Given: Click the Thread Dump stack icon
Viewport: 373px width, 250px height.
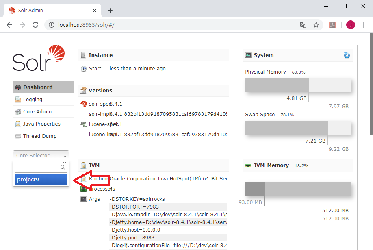Looking at the screenshot, I should pos(18,136).
